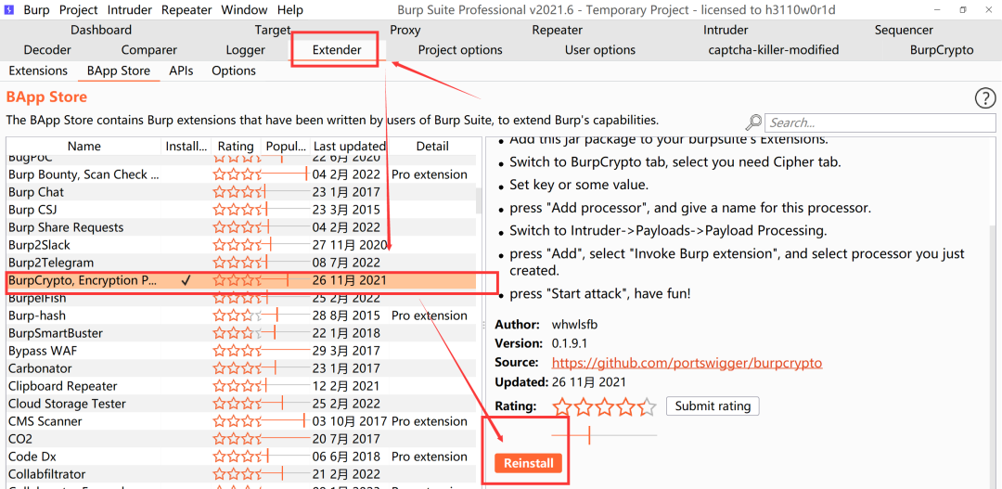The width and height of the screenshot is (1002, 489).
Task: Select the BApp Store sub-tab
Action: pyautogui.click(x=119, y=71)
